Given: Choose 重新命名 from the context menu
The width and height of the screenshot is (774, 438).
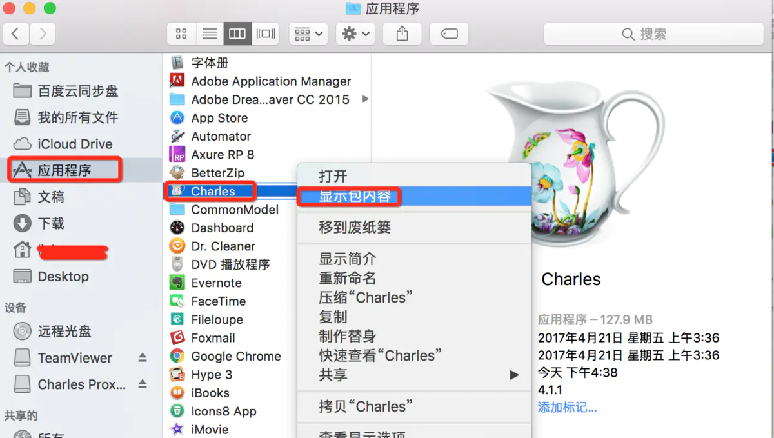Looking at the screenshot, I should pos(414,278).
